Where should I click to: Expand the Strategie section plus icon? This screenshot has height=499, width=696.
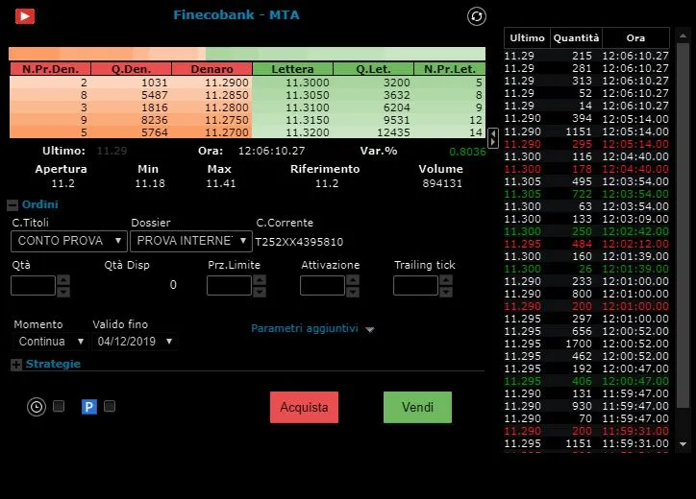(16, 365)
